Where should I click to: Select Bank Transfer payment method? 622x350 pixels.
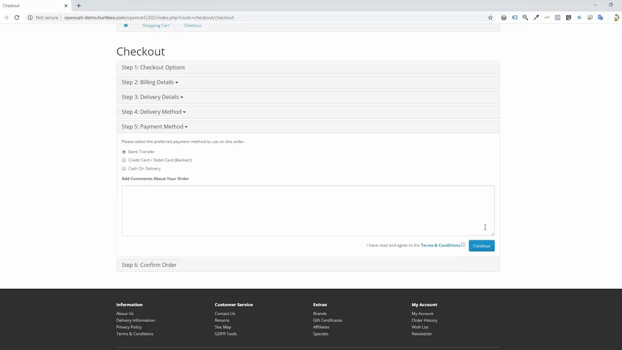[124, 152]
